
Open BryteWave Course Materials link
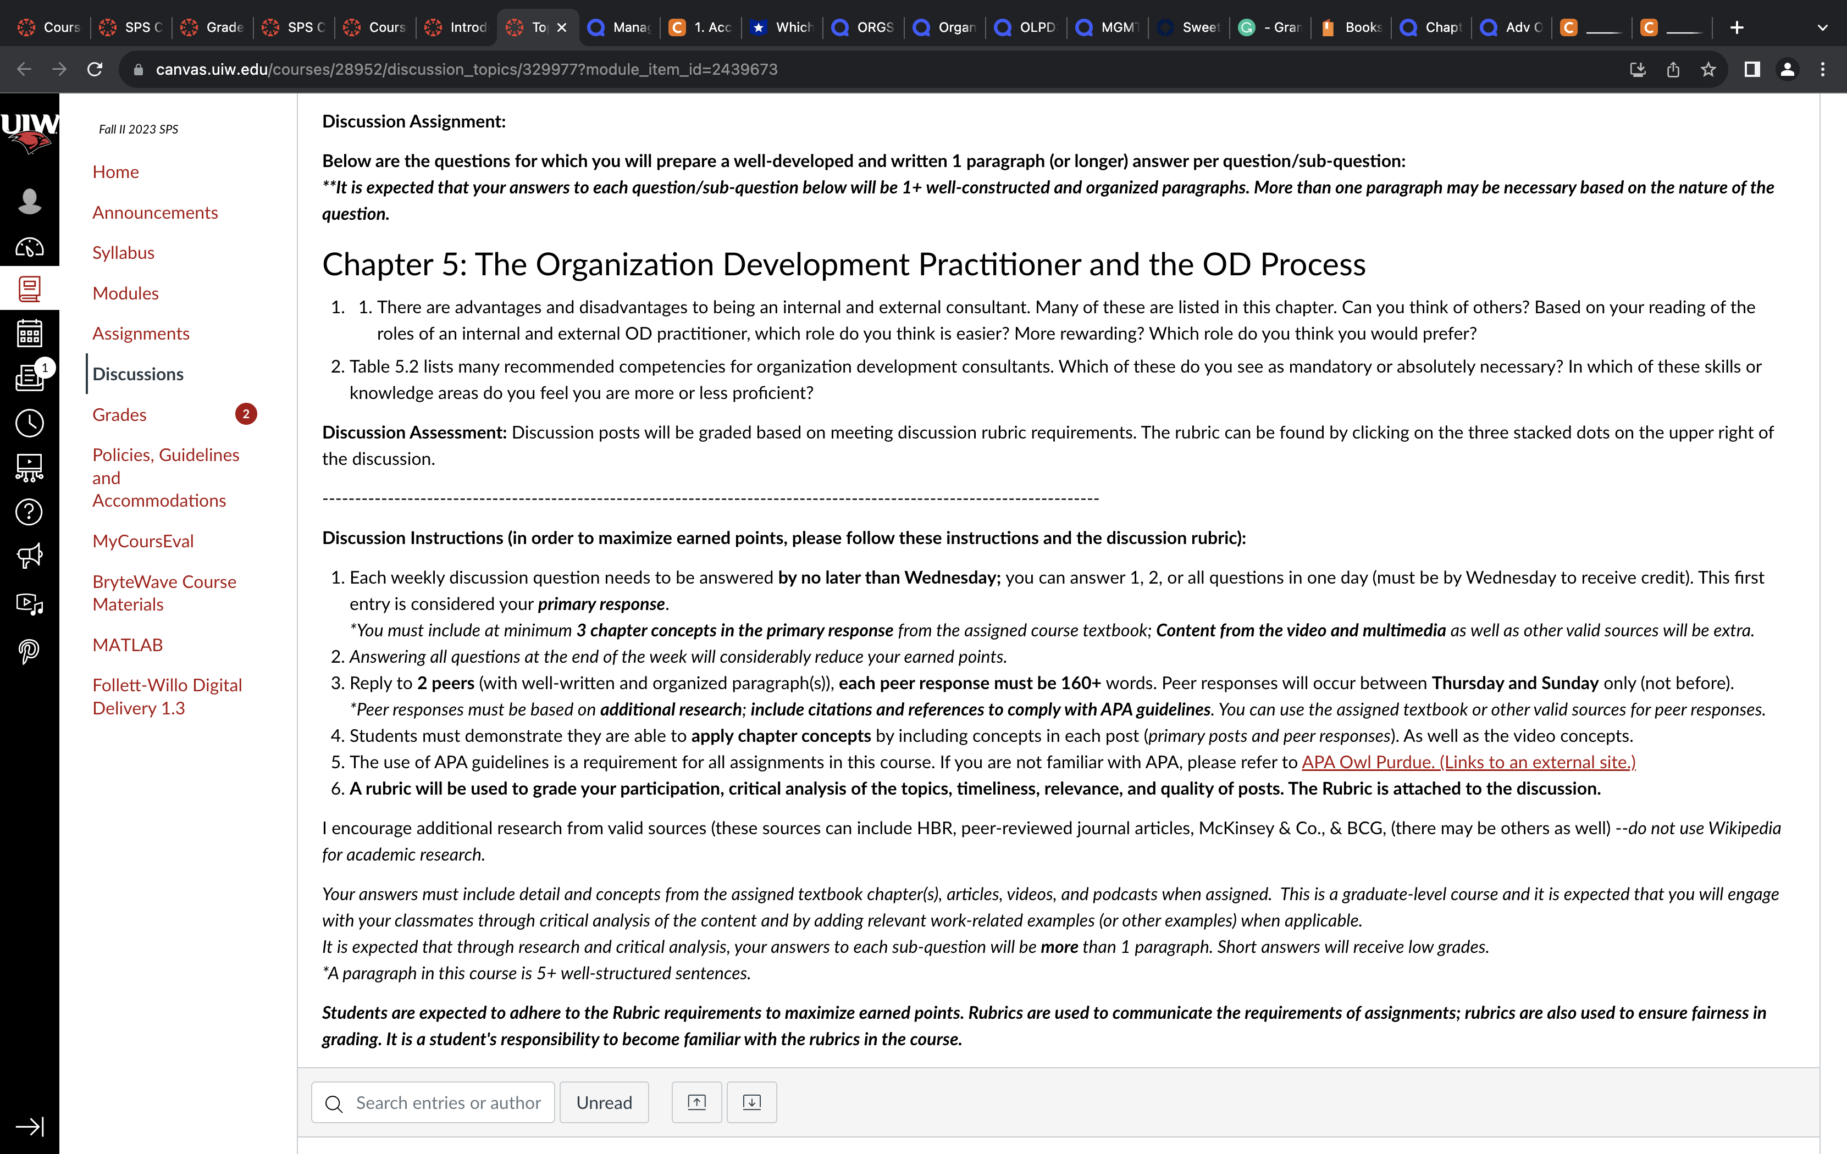(x=164, y=593)
